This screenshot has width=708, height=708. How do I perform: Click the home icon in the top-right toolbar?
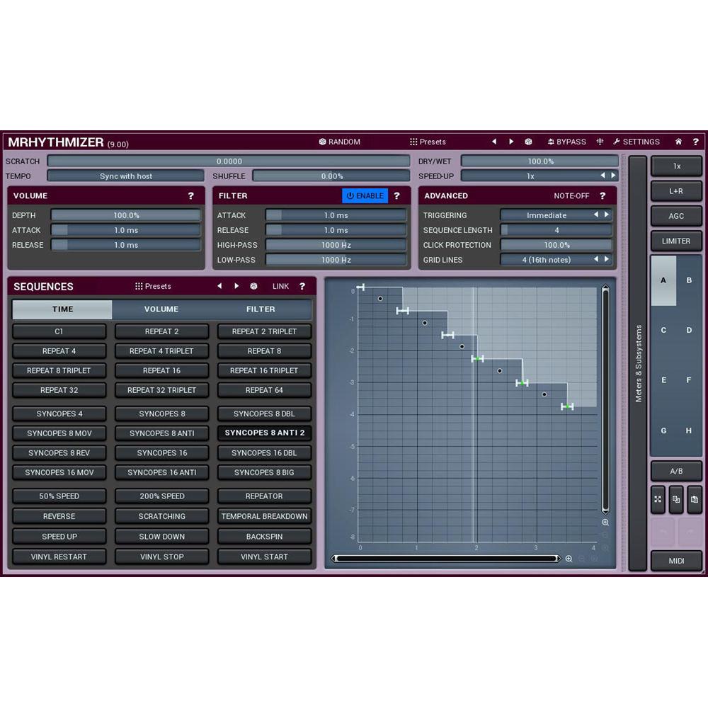(x=678, y=142)
